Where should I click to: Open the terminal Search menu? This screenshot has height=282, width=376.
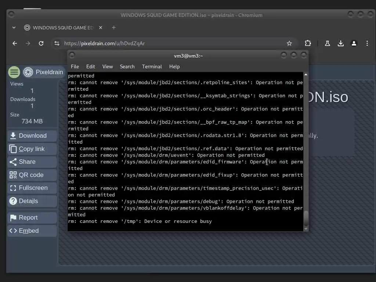tap(127, 67)
